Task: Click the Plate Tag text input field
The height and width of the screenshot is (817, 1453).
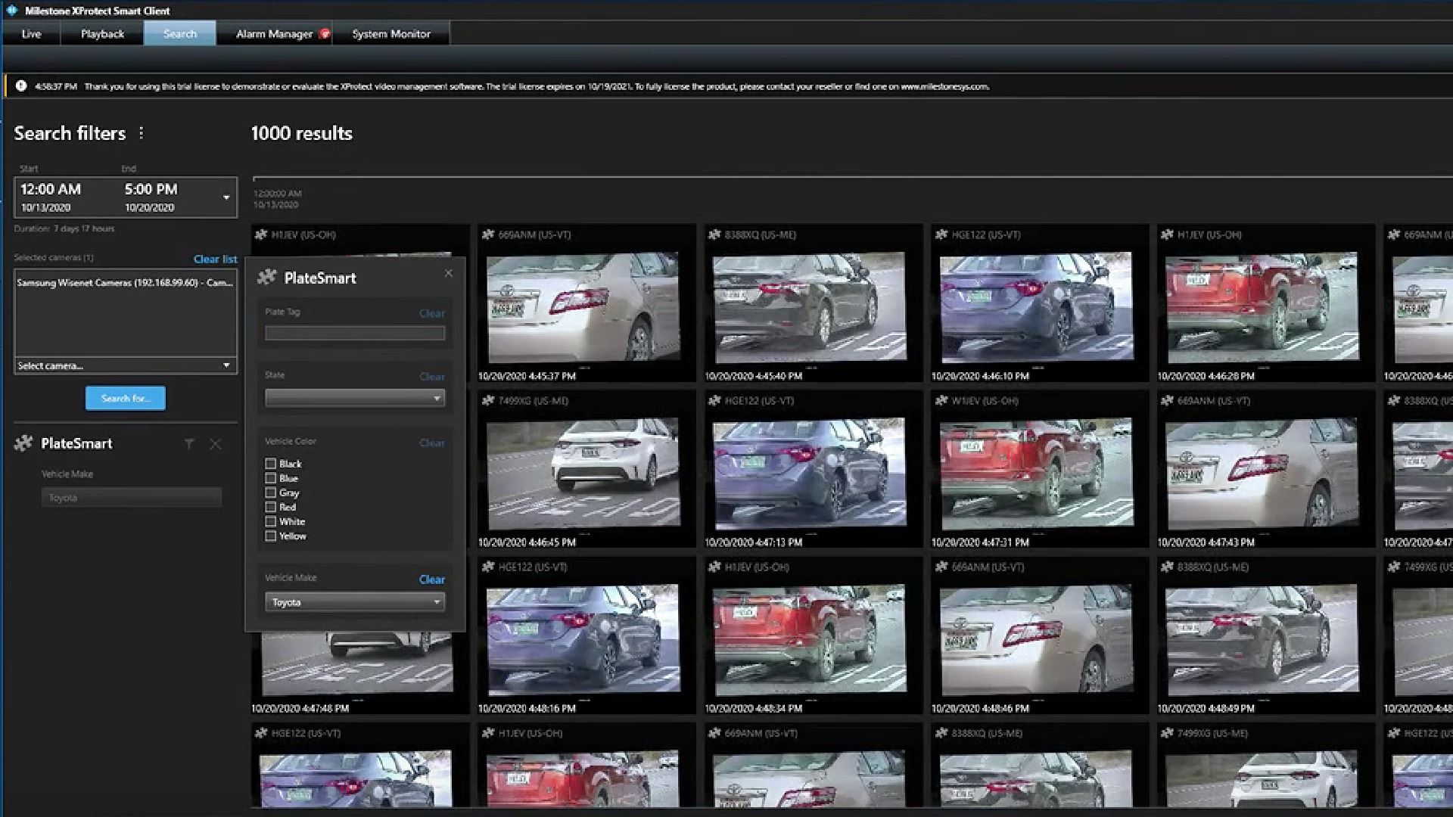Action: (355, 334)
